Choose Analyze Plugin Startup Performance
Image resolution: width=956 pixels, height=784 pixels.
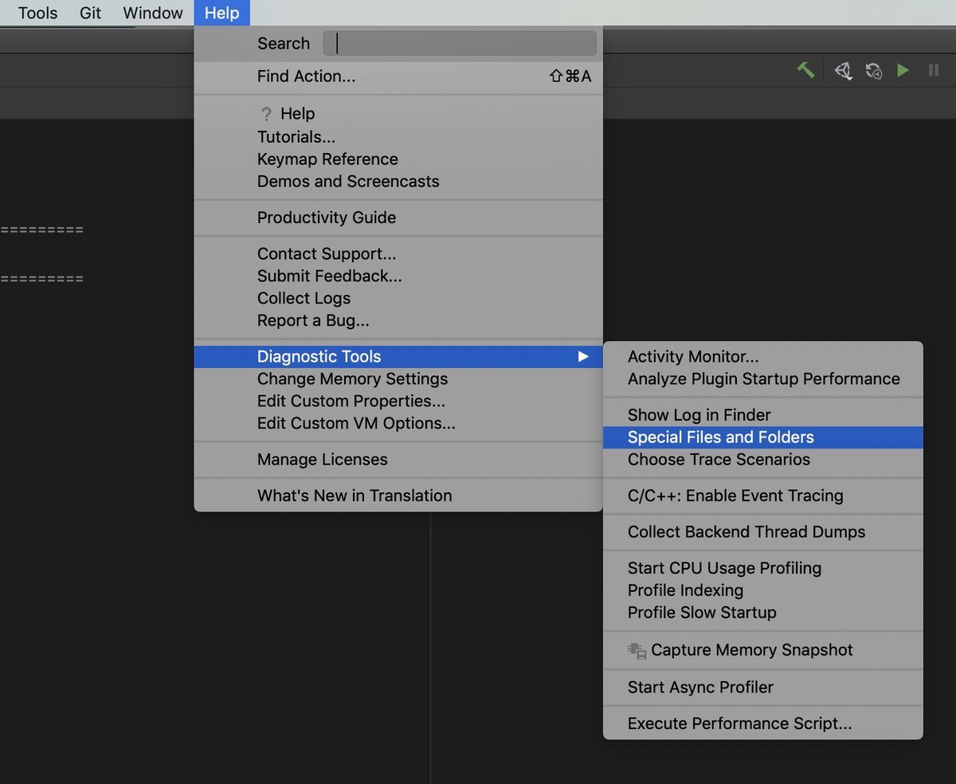[763, 379]
